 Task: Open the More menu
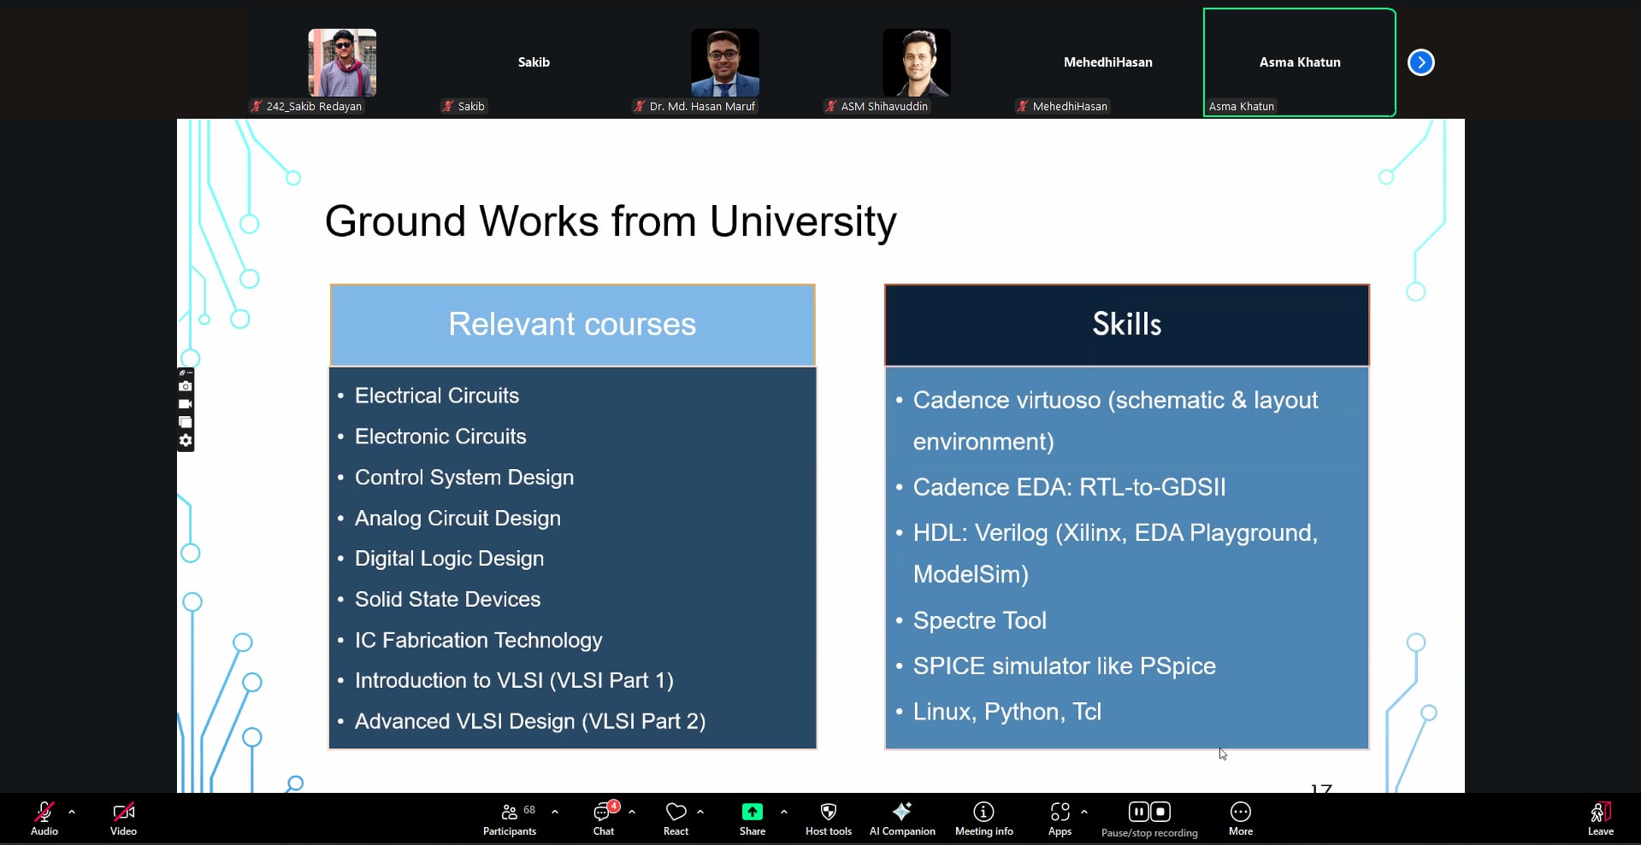[x=1240, y=817]
